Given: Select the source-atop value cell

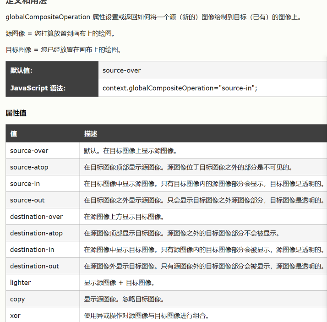Looking at the screenshot, I should pyautogui.click(x=43, y=167).
